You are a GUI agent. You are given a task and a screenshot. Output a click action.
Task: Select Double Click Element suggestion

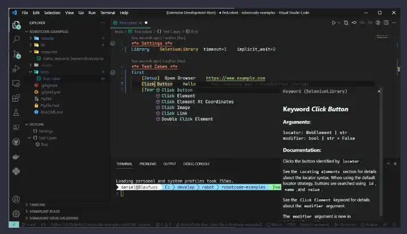click(187, 119)
